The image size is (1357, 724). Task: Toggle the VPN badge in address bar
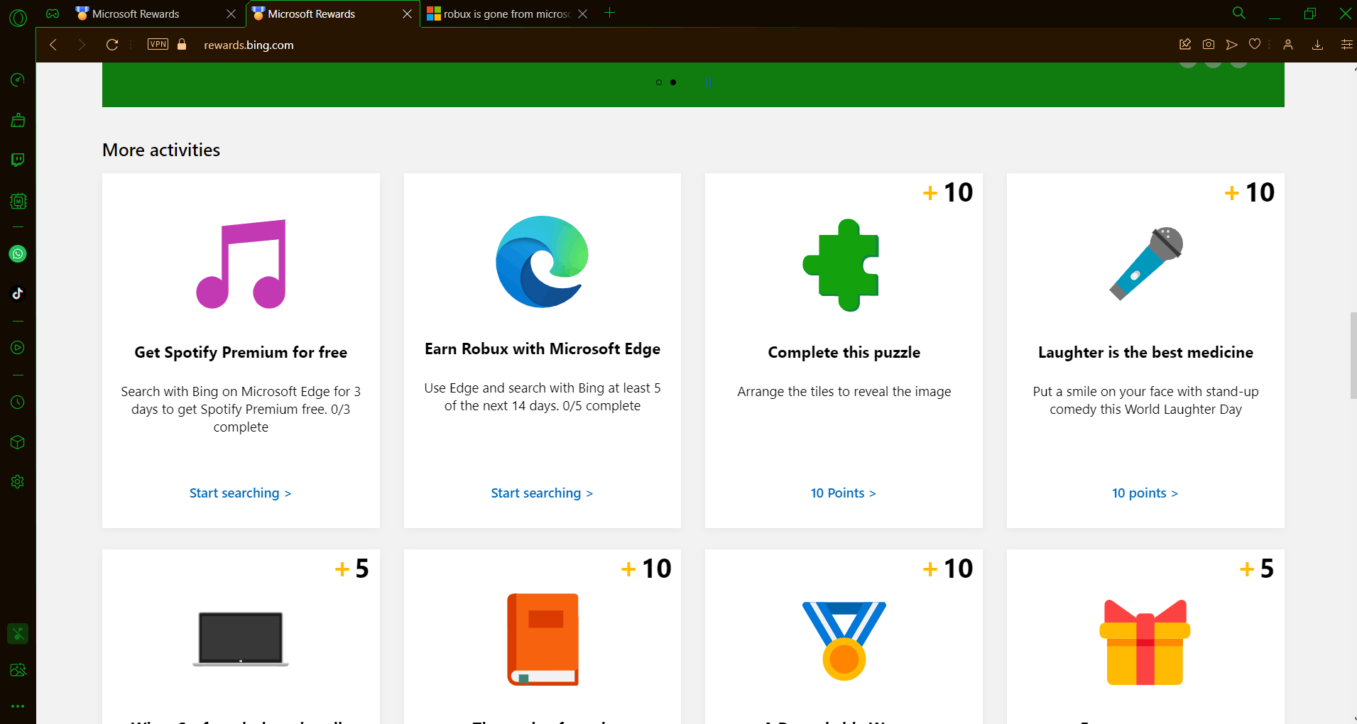(158, 44)
